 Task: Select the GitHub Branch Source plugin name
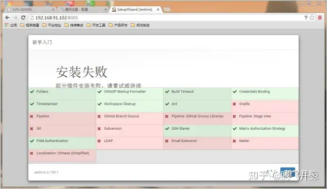click(x=121, y=116)
